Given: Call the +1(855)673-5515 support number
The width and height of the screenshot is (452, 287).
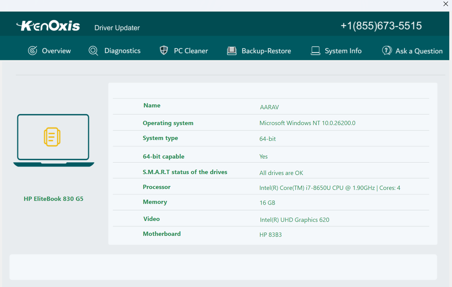Looking at the screenshot, I should point(382,26).
